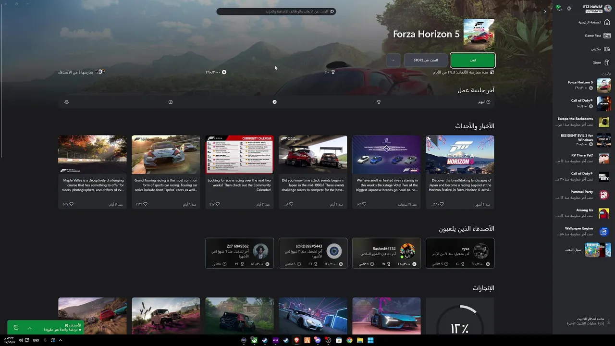
Task: Open the Backstage Vote news card
Action: tap(386, 172)
